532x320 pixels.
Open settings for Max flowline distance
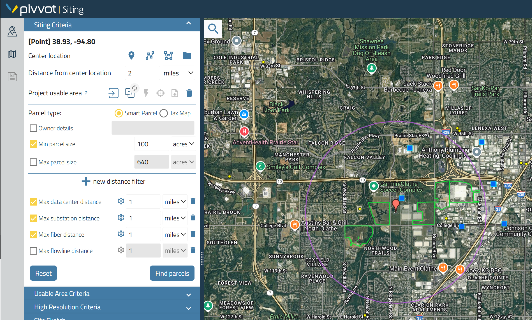point(121,250)
